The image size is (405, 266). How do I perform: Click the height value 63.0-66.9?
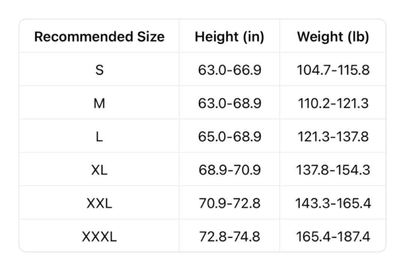[x=229, y=70]
